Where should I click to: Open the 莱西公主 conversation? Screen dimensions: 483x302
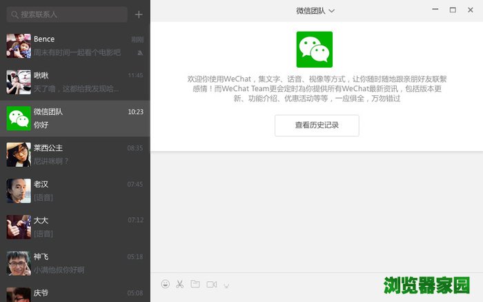coord(75,154)
